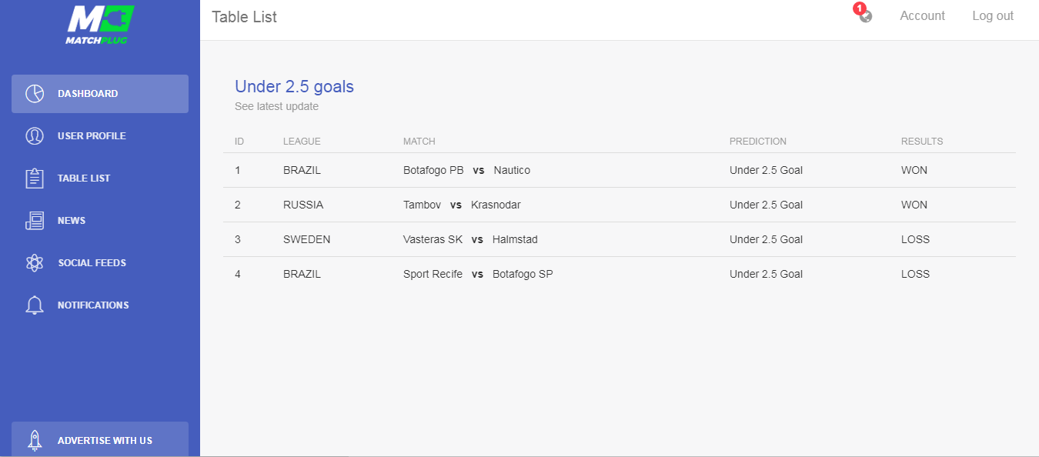Go to the User Profile page
This screenshot has width=1039, height=457.
(100, 136)
